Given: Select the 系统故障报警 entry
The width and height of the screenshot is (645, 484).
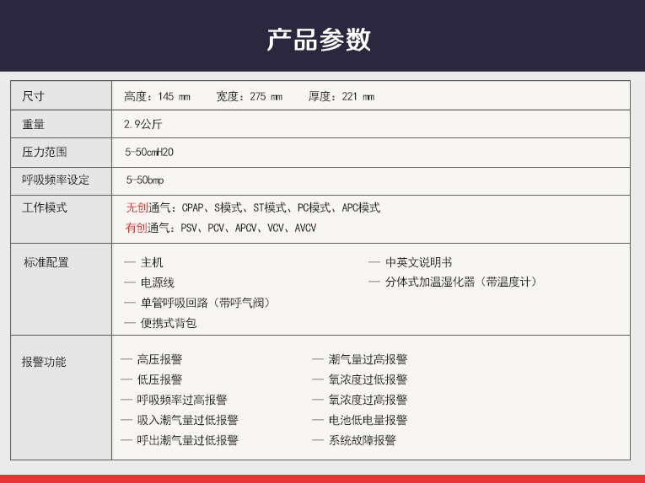Looking at the screenshot, I should 362,440.
